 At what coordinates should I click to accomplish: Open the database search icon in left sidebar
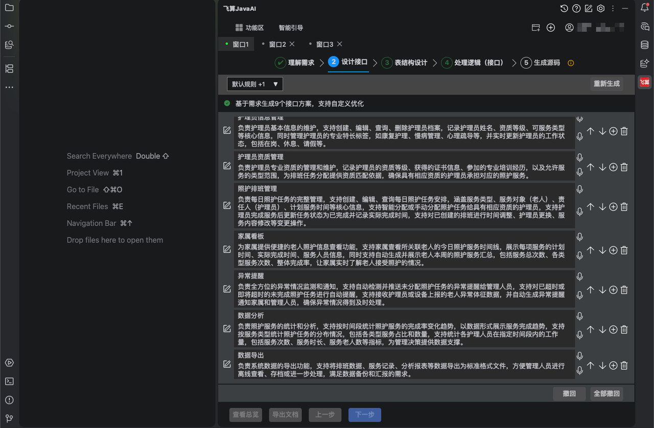9,45
